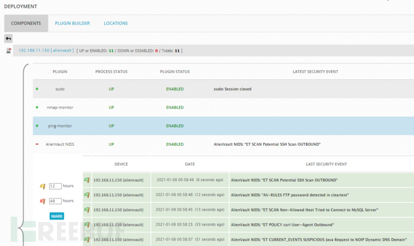The image size is (414, 246).
Task: Click "SUSPICIOUS Java Request to NOIP" event
Action: tap(319, 239)
